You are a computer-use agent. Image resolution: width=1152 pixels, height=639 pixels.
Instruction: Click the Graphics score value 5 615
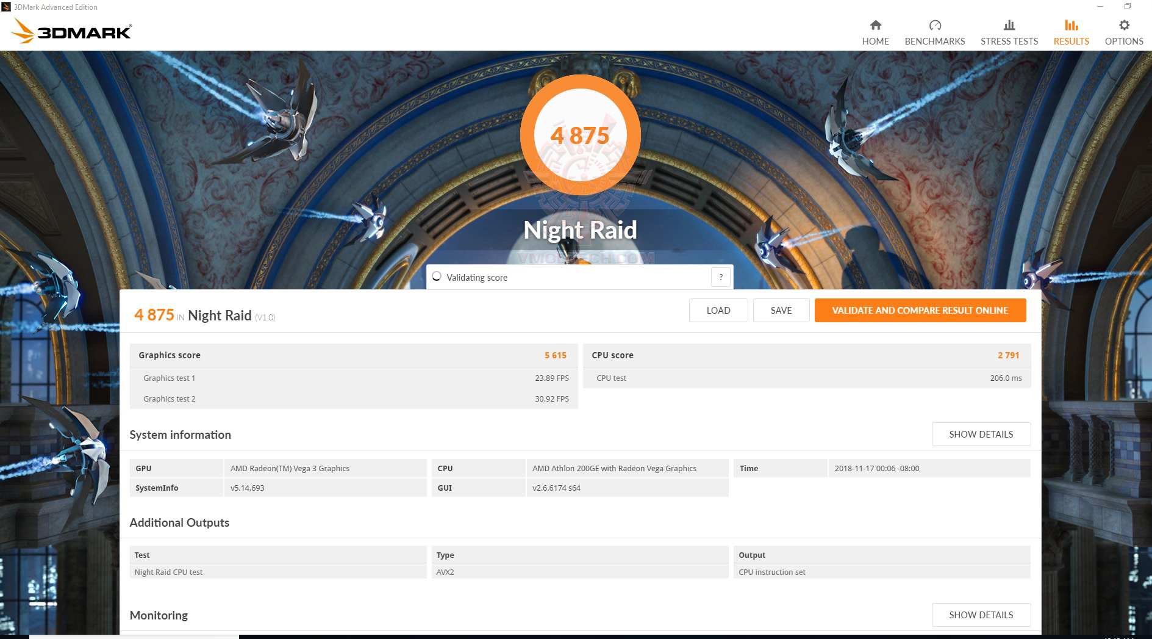tap(556, 355)
